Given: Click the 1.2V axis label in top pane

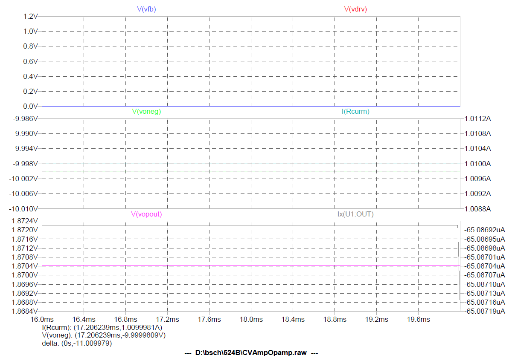Looking at the screenshot, I should 31,16.
